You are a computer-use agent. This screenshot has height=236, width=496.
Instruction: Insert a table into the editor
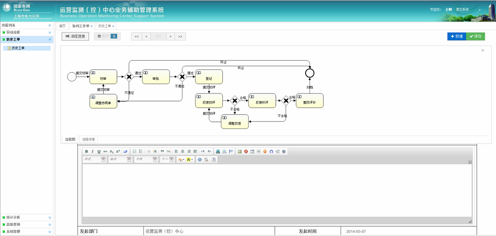(252, 152)
